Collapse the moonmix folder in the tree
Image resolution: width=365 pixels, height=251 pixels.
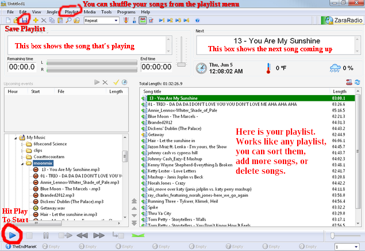point(22,163)
